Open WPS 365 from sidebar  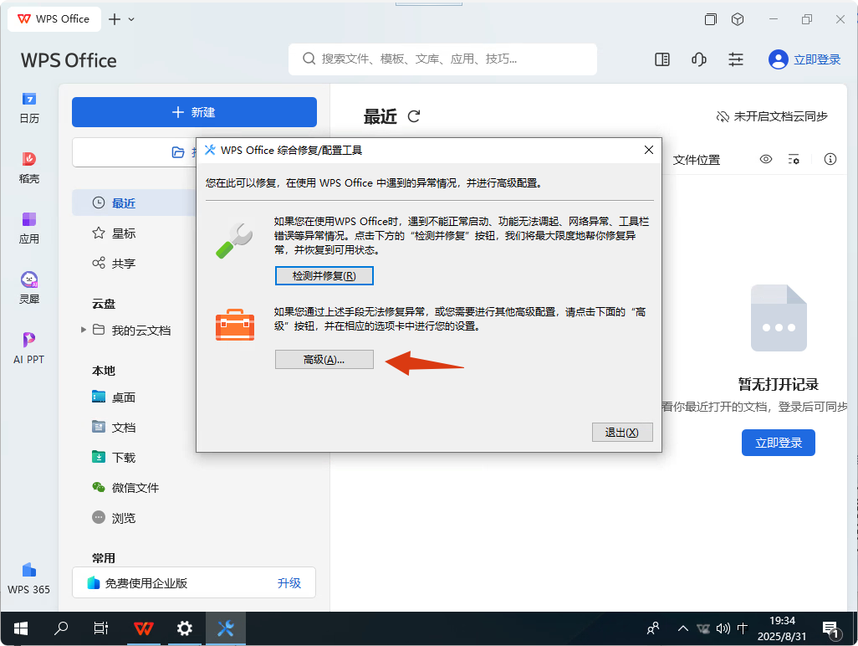29,578
